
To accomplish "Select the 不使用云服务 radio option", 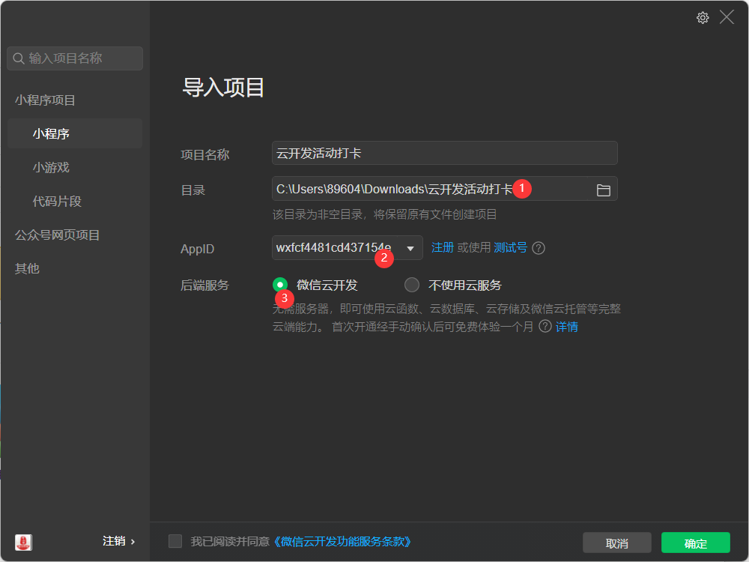I will tap(412, 285).
